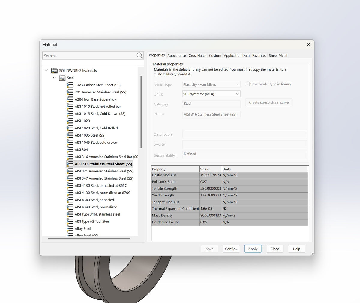Switch to the Properties tab

157,55
